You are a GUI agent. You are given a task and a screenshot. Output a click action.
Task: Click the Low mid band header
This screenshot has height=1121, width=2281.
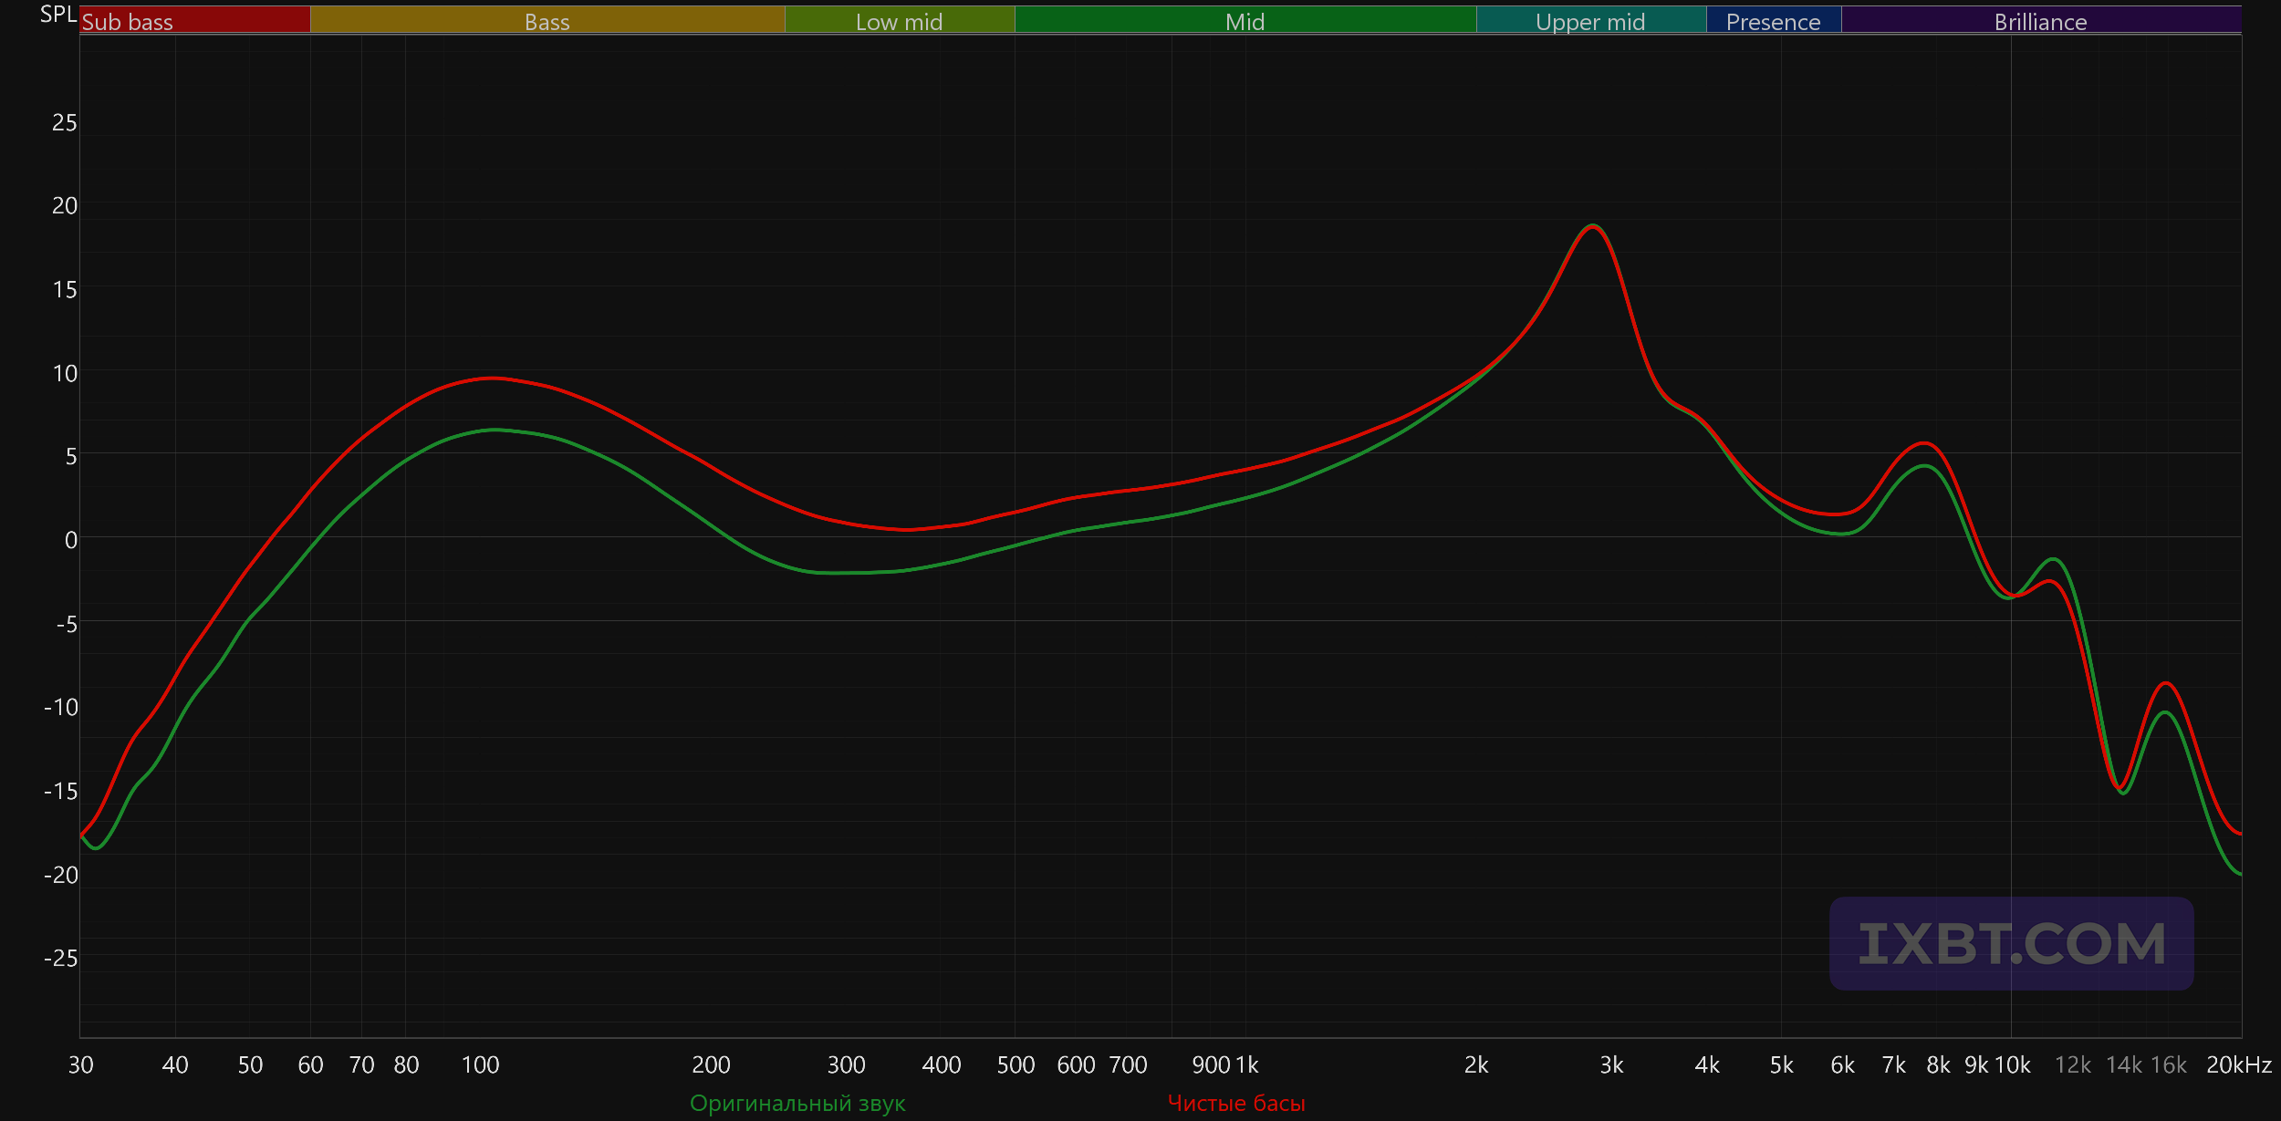pyautogui.click(x=899, y=21)
